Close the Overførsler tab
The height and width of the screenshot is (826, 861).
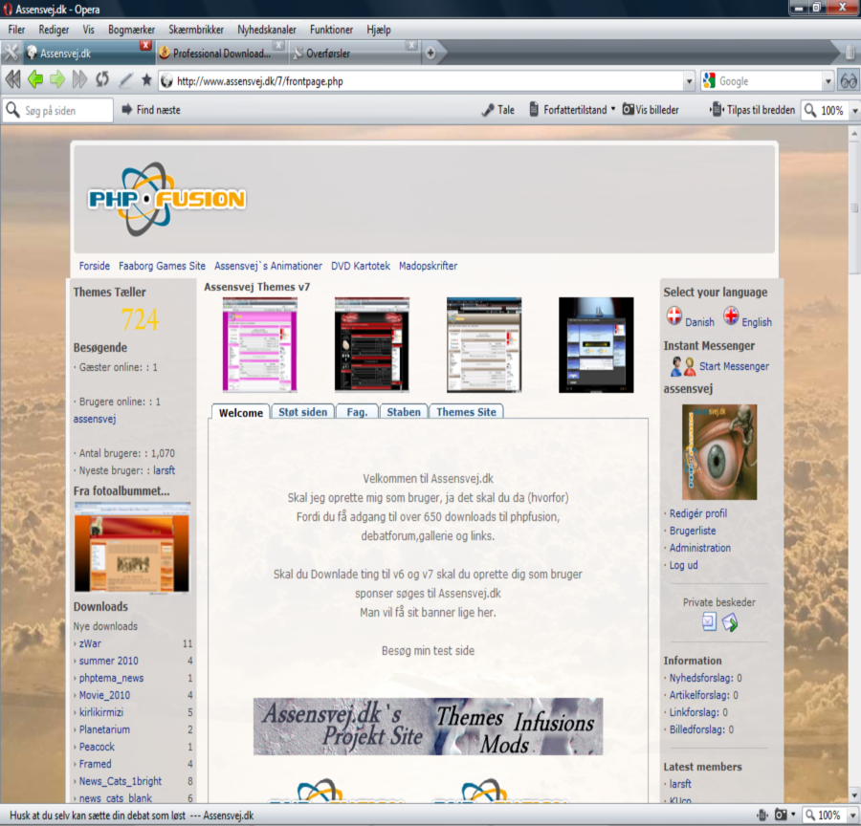pos(411,45)
